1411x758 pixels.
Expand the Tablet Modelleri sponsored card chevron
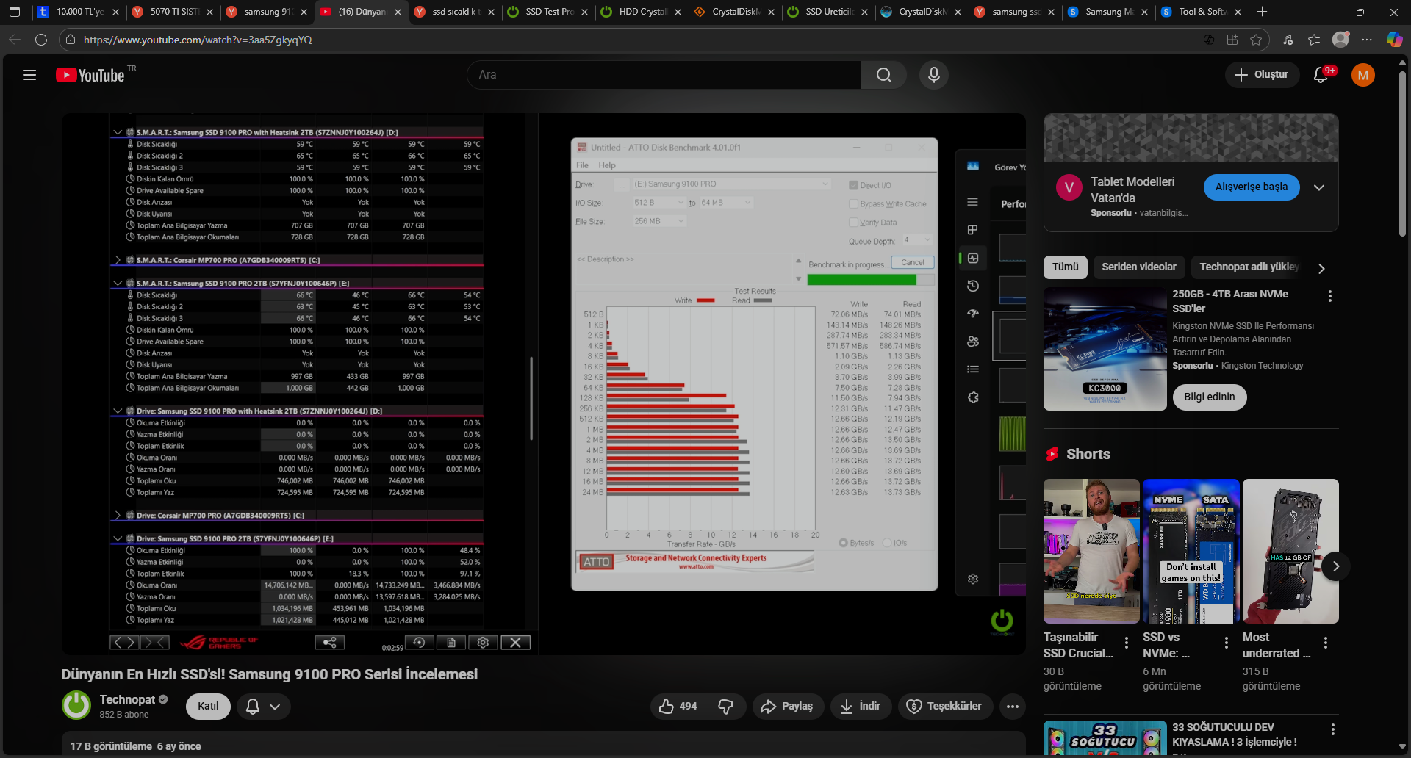1319,187
